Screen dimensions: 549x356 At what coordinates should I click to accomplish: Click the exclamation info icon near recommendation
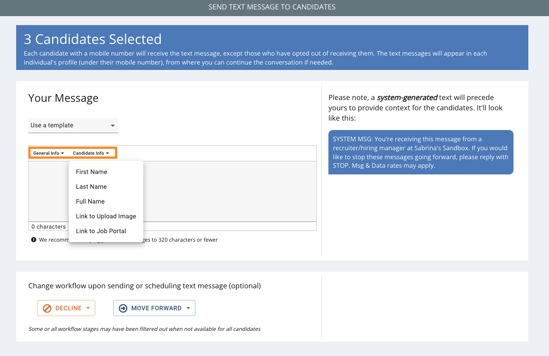point(34,240)
